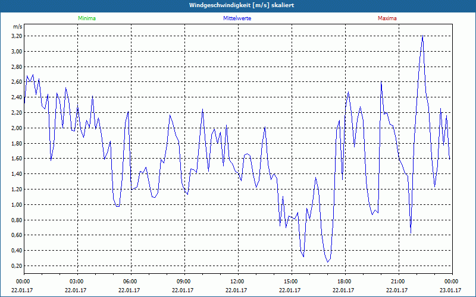This screenshot has height=297, width=476.
Task: Click the blue Mittelwerte legend label
Action: (237, 18)
